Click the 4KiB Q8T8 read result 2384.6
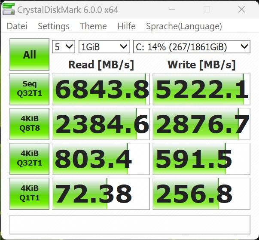 pos(101,124)
